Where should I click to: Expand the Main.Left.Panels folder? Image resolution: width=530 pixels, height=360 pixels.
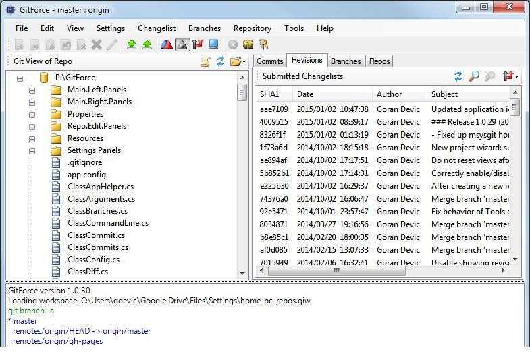32,90
